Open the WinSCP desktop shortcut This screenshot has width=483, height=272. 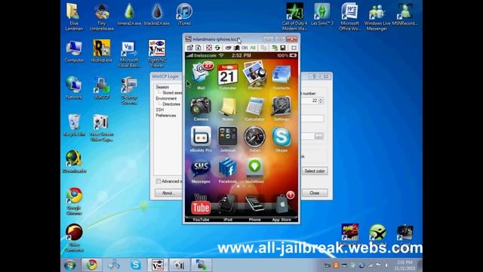[x=101, y=88]
